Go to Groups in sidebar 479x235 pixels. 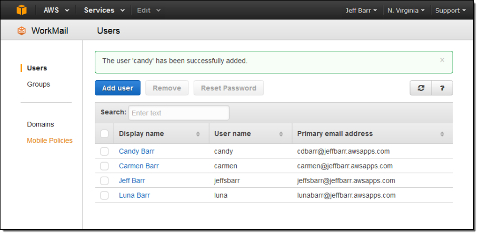[38, 84]
